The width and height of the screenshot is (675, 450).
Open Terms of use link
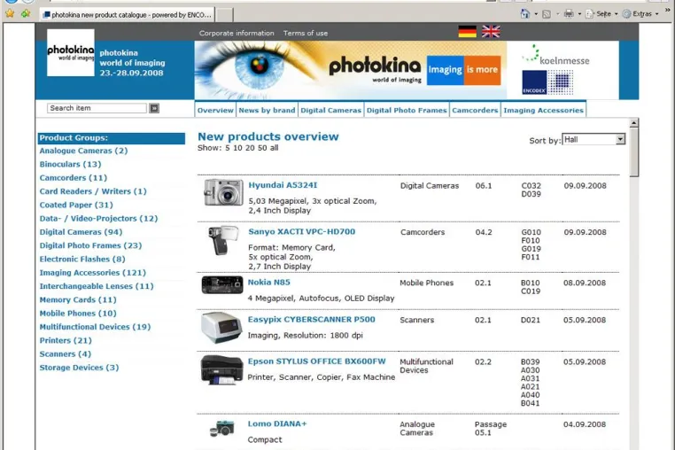[x=306, y=33]
